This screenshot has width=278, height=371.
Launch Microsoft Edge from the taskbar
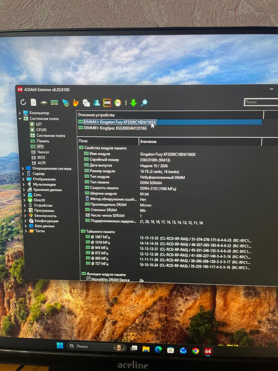[158, 349]
